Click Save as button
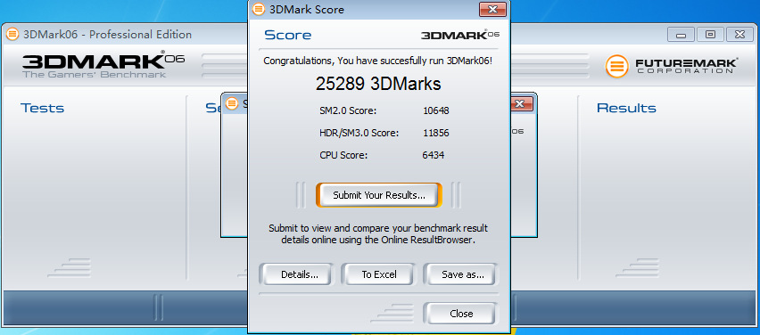 (460, 274)
